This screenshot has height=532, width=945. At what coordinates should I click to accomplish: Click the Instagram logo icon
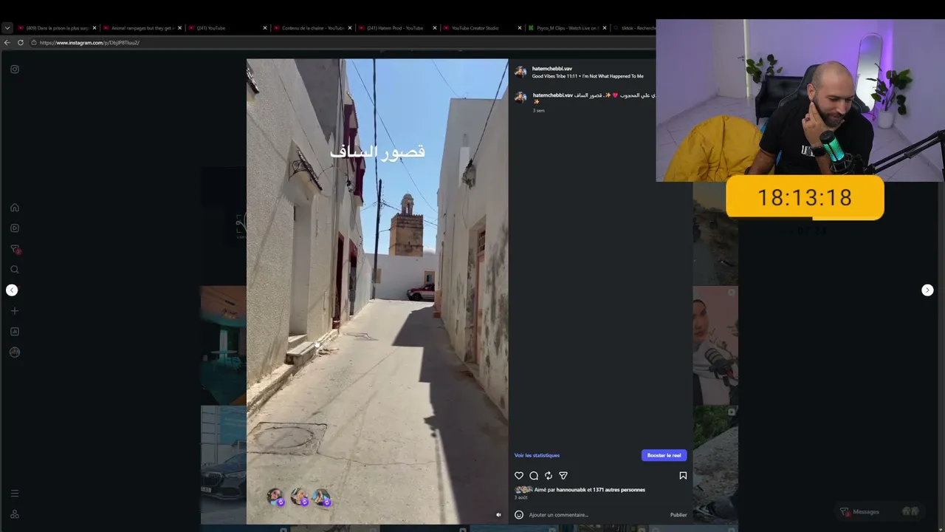14,69
